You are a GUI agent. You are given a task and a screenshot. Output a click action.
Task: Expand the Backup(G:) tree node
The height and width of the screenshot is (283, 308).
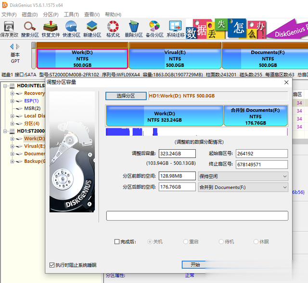(12, 161)
